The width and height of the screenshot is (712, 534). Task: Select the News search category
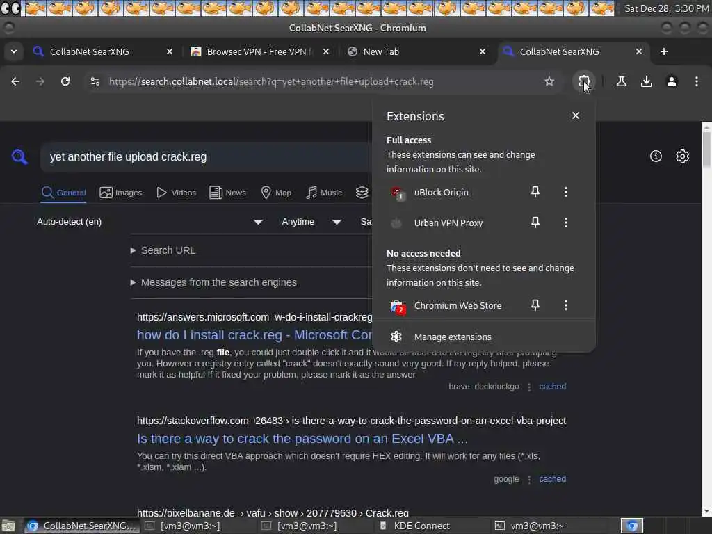pyautogui.click(x=227, y=193)
